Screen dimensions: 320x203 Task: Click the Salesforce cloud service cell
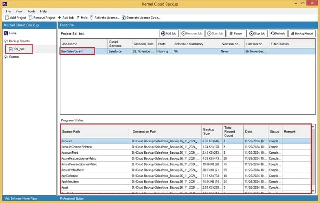click(120, 51)
